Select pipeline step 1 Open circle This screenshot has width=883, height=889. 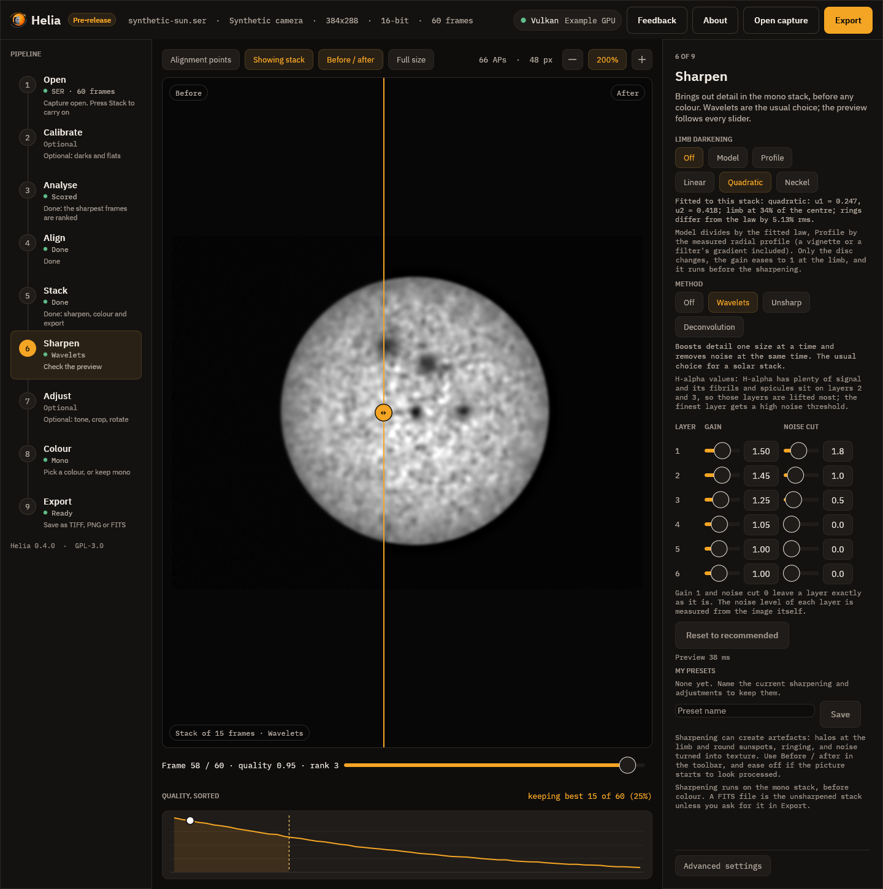pos(27,85)
